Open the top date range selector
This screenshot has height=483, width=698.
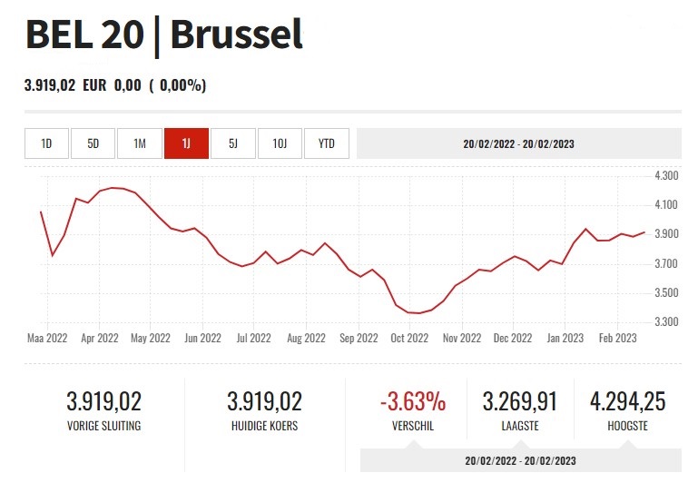[x=518, y=143]
